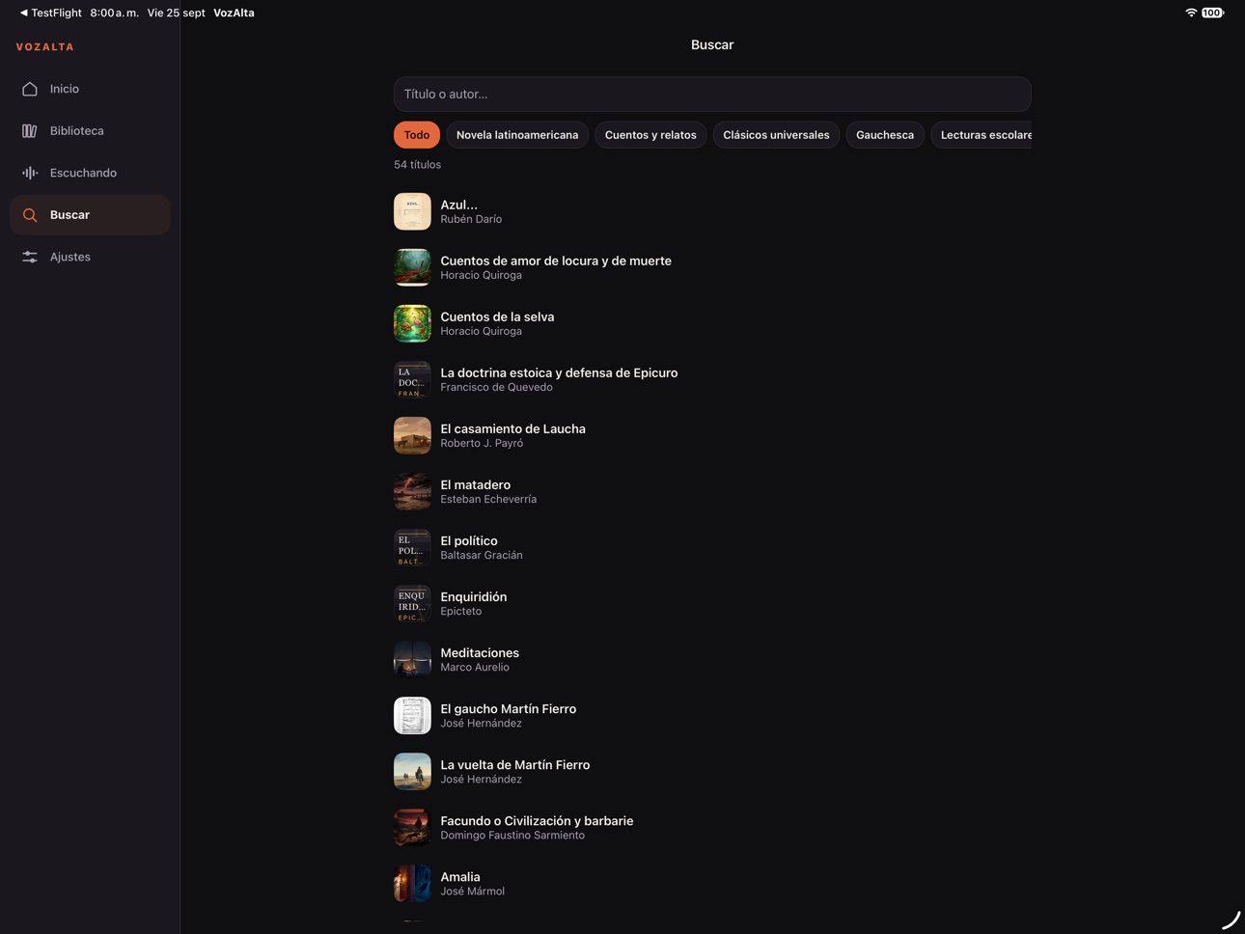Open the El político cover thumbnail
This screenshot has height=934, width=1245.
point(412,548)
